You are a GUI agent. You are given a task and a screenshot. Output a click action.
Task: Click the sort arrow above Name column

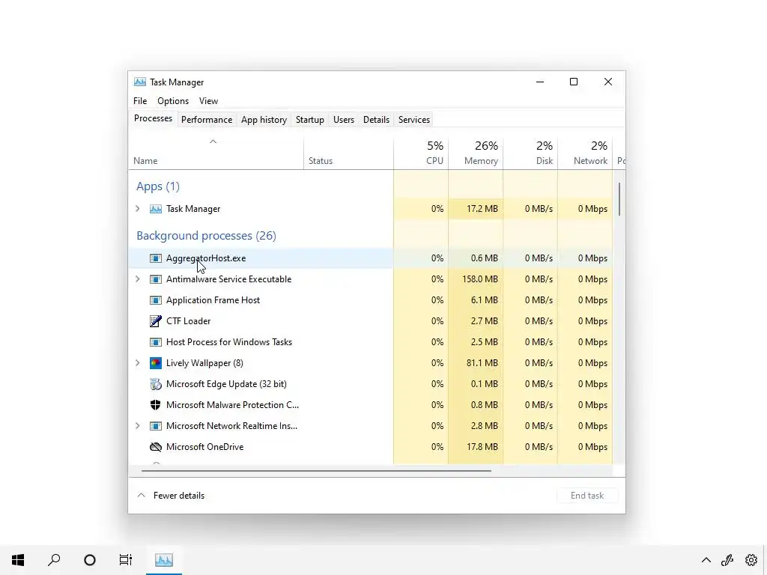click(213, 142)
